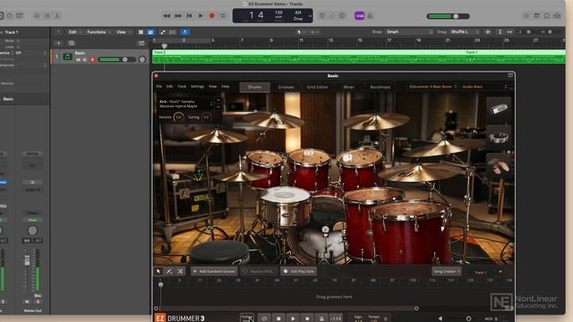Switch to the Mixer tab in EZdrummer
The image size is (573, 322).
[348, 87]
